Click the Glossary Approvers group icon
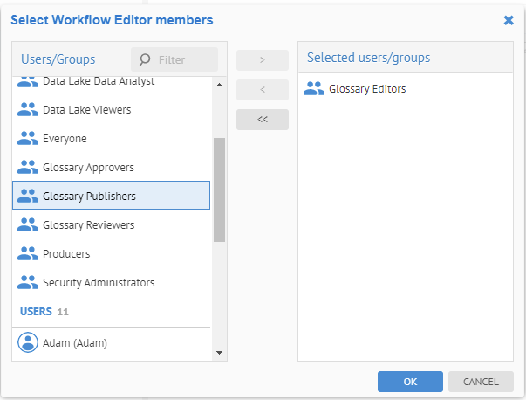 click(28, 168)
